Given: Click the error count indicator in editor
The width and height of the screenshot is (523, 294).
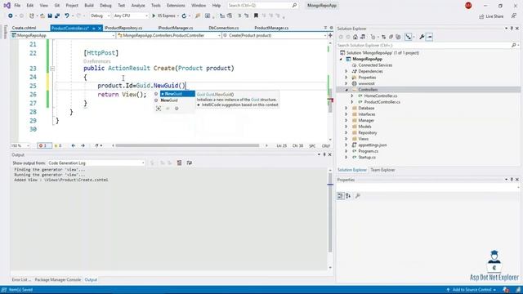Looking at the screenshot, I should click(x=44, y=145).
